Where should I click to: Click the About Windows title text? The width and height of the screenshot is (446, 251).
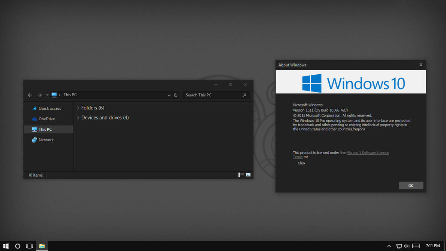point(292,65)
